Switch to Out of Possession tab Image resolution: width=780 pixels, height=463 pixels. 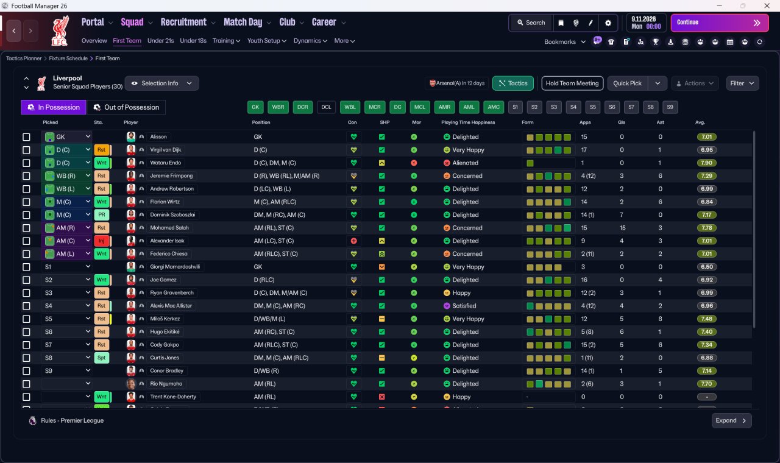126,107
